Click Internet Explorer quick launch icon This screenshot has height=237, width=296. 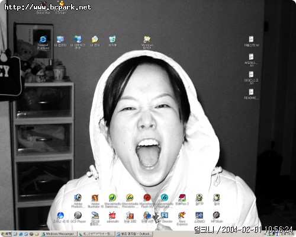click(21, 234)
